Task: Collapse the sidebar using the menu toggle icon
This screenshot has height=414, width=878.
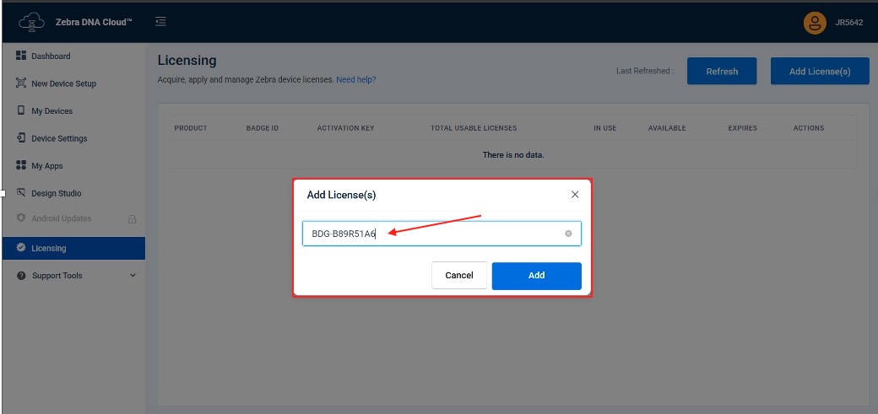Action: pyautogui.click(x=160, y=22)
